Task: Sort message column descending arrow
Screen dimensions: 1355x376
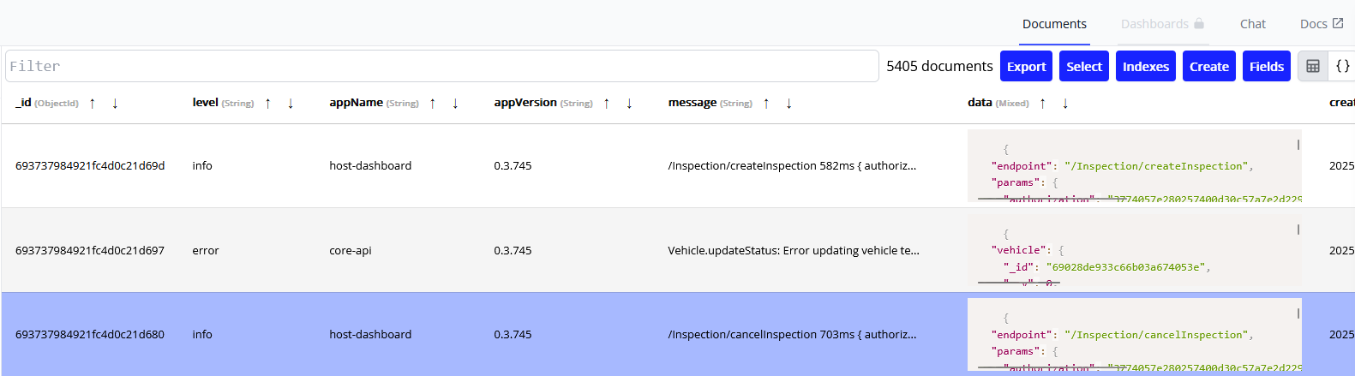Action: click(x=788, y=104)
